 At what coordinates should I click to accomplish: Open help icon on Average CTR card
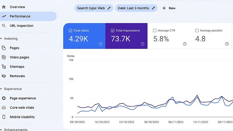pyautogui.click(x=185, y=44)
